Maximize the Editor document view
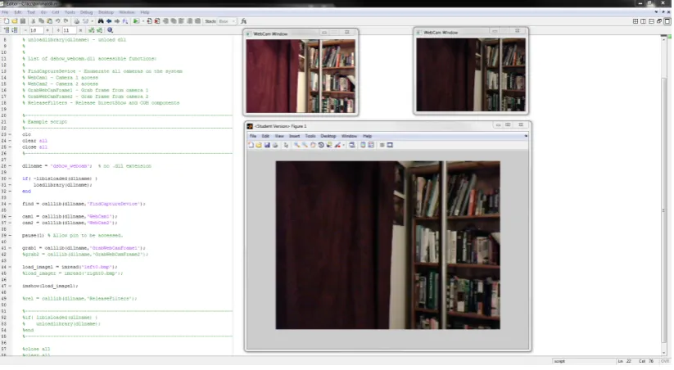This screenshot has width=674, height=370. (x=667, y=21)
